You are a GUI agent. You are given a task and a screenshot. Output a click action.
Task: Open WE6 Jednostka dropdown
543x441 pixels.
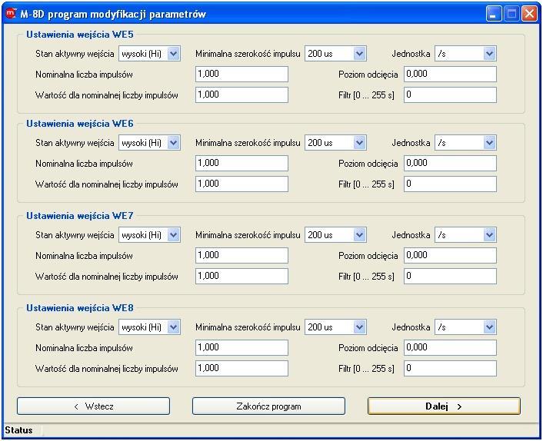point(465,143)
